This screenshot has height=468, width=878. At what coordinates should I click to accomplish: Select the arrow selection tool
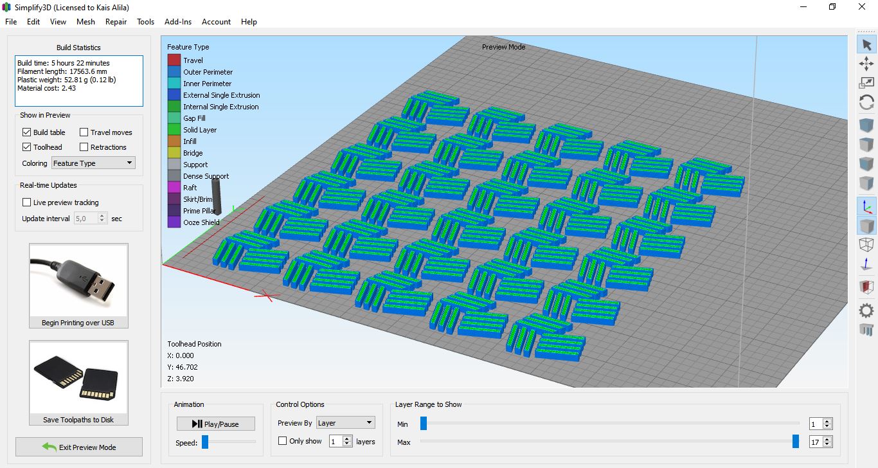click(x=866, y=44)
